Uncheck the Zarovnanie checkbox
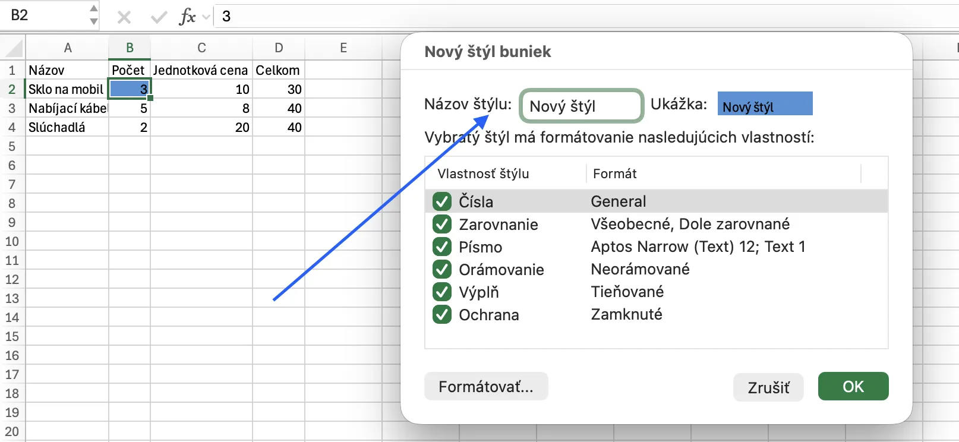Image resolution: width=959 pixels, height=442 pixels. (x=442, y=224)
